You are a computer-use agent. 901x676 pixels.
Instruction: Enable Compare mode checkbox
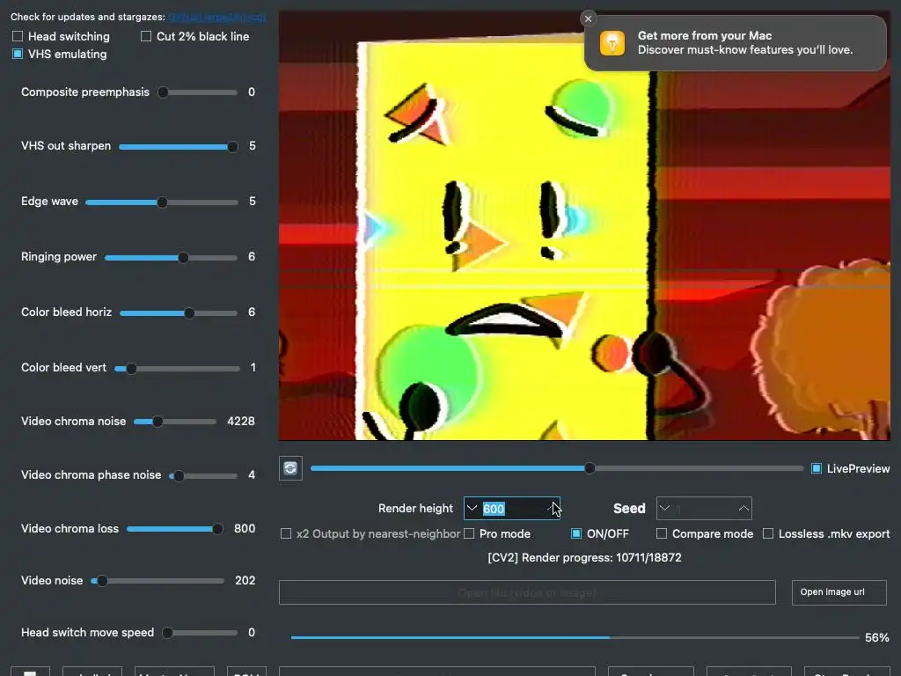click(x=662, y=533)
